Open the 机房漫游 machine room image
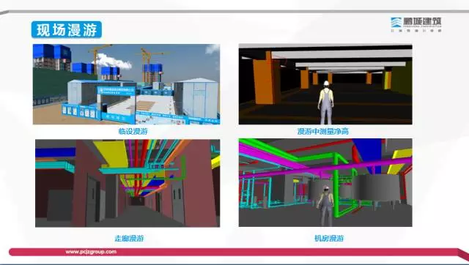The height and width of the screenshot is (265, 469). 325,182
